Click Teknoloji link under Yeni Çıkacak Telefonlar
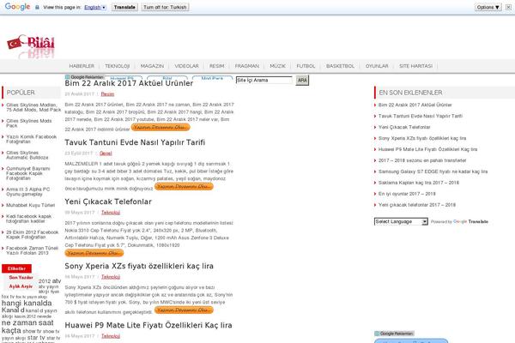The image size is (515, 343). (111, 213)
